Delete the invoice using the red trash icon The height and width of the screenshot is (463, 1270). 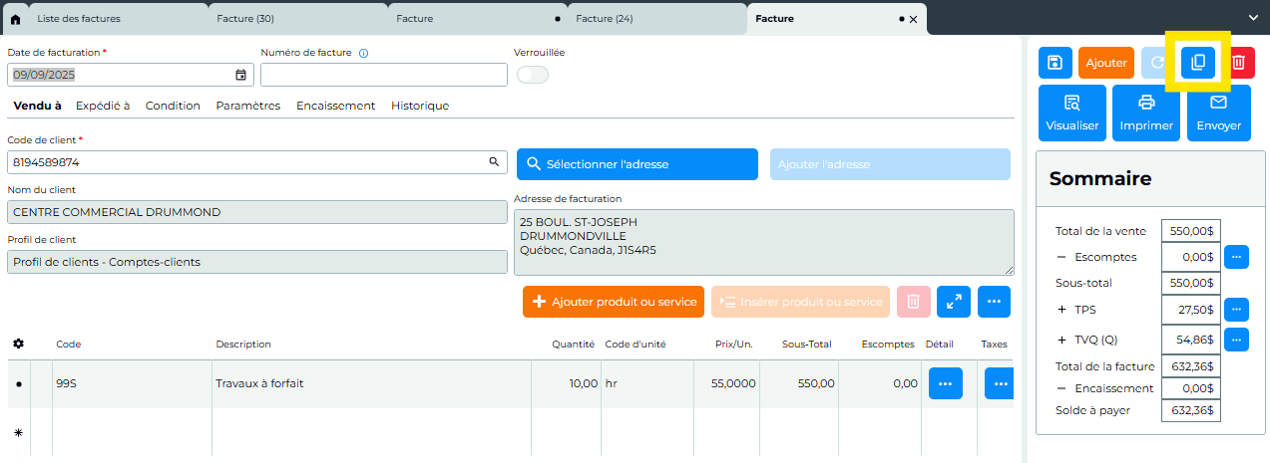pyautogui.click(x=1238, y=63)
